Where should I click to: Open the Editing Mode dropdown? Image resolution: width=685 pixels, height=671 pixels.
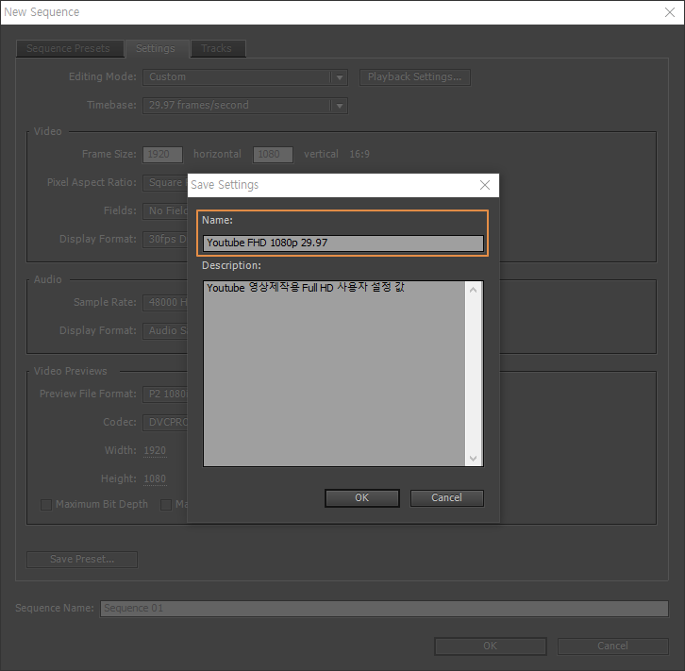point(245,77)
